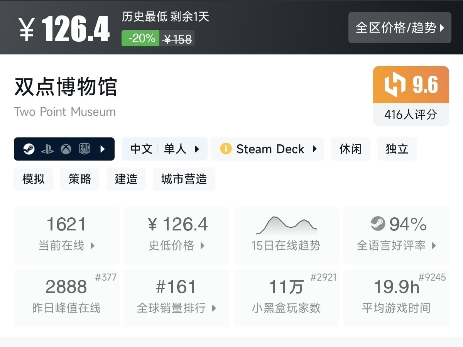This screenshot has height=347, width=463.
Task: Select the 建造 tag
Action: (126, 179)
